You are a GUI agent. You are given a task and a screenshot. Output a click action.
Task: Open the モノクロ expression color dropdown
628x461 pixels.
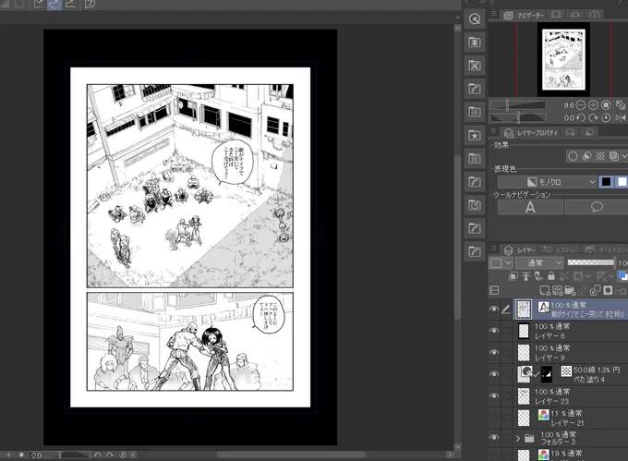(x=547, y=182)
